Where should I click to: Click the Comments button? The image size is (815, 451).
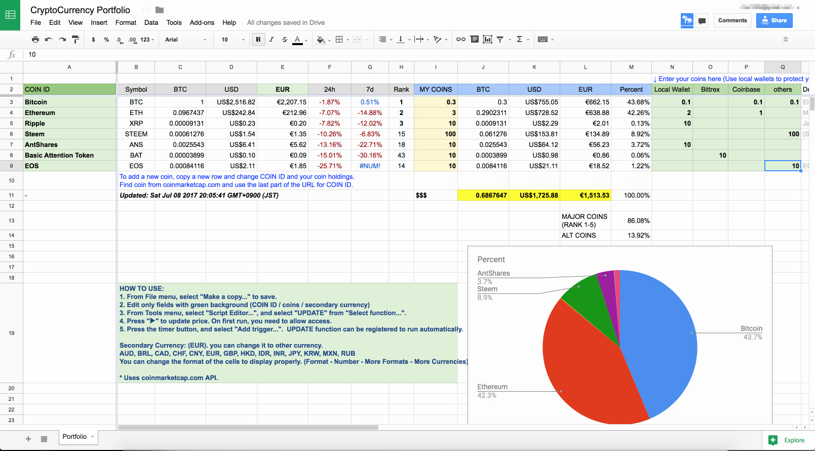(732, 21)
